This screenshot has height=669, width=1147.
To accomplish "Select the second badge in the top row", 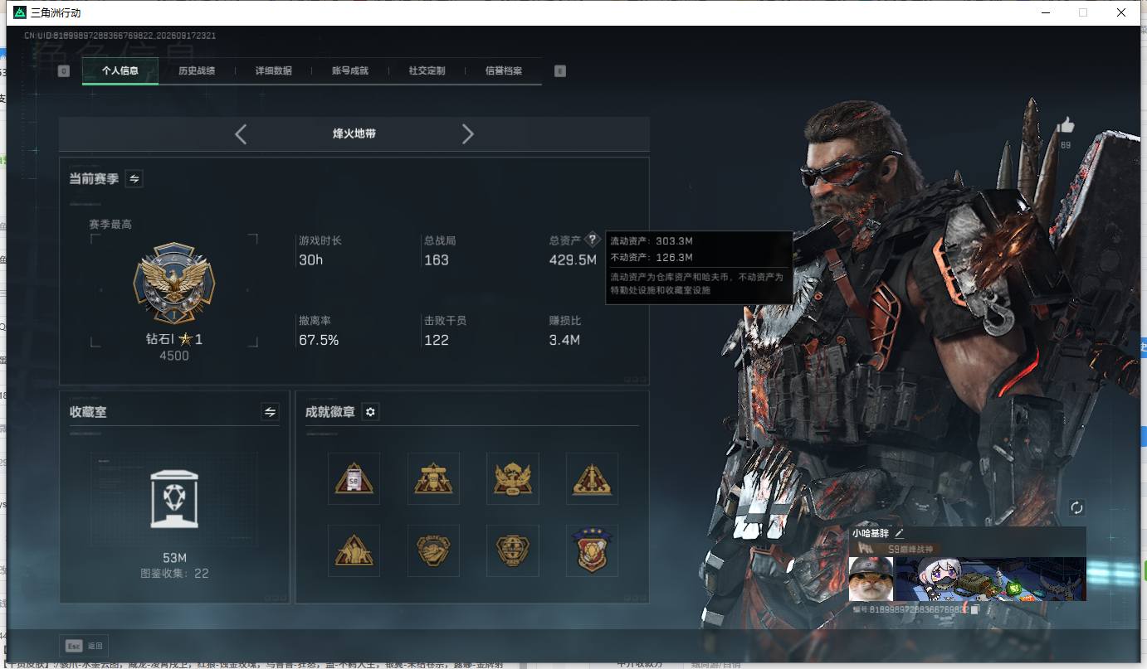I will [x=433, y=478].
